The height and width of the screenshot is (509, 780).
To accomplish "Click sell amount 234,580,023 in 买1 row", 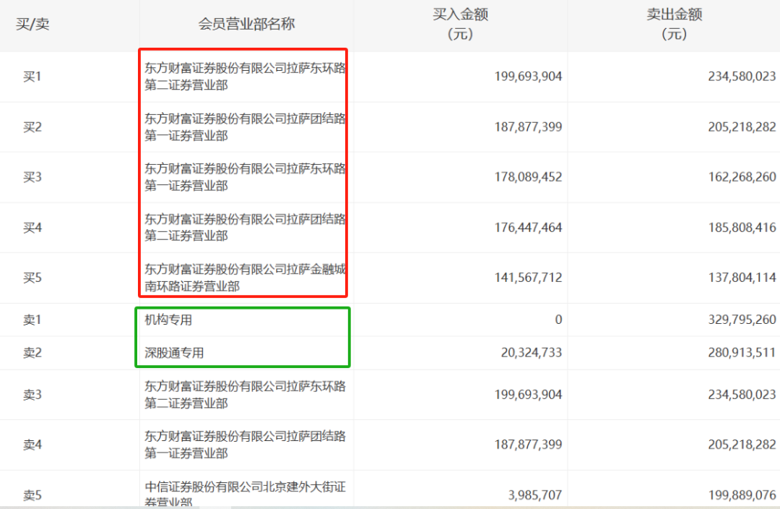I will tap(742, 77).
